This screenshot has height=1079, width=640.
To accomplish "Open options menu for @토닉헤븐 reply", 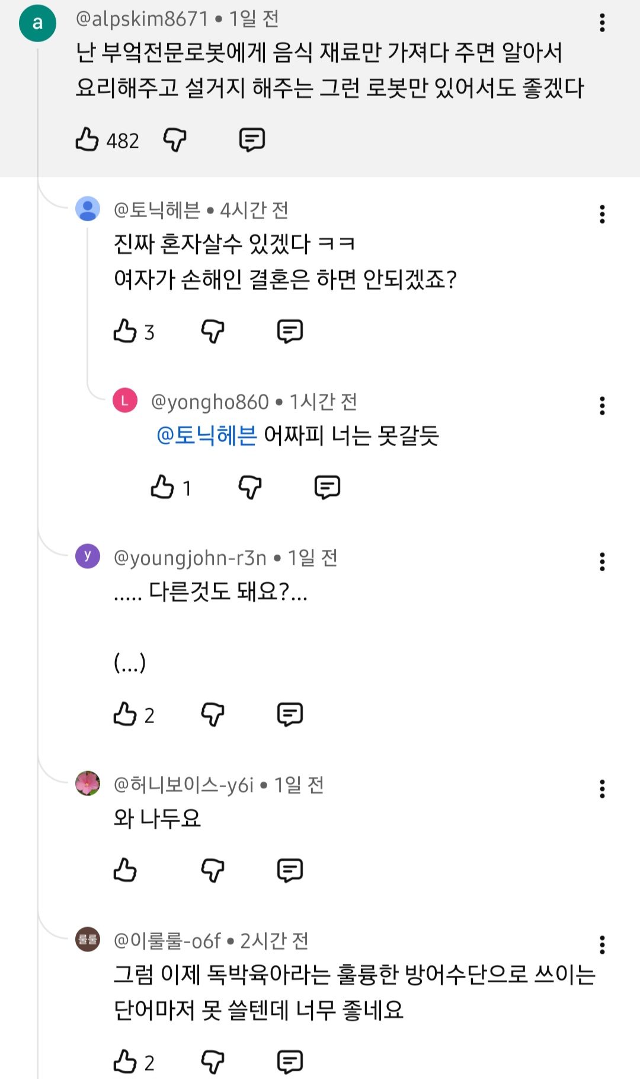I will 602,214.
